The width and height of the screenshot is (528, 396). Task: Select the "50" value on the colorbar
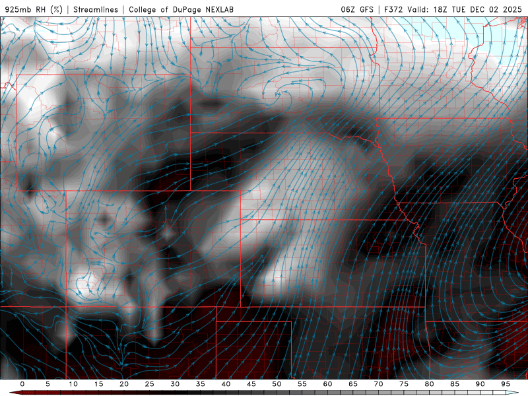click(277, 384)
